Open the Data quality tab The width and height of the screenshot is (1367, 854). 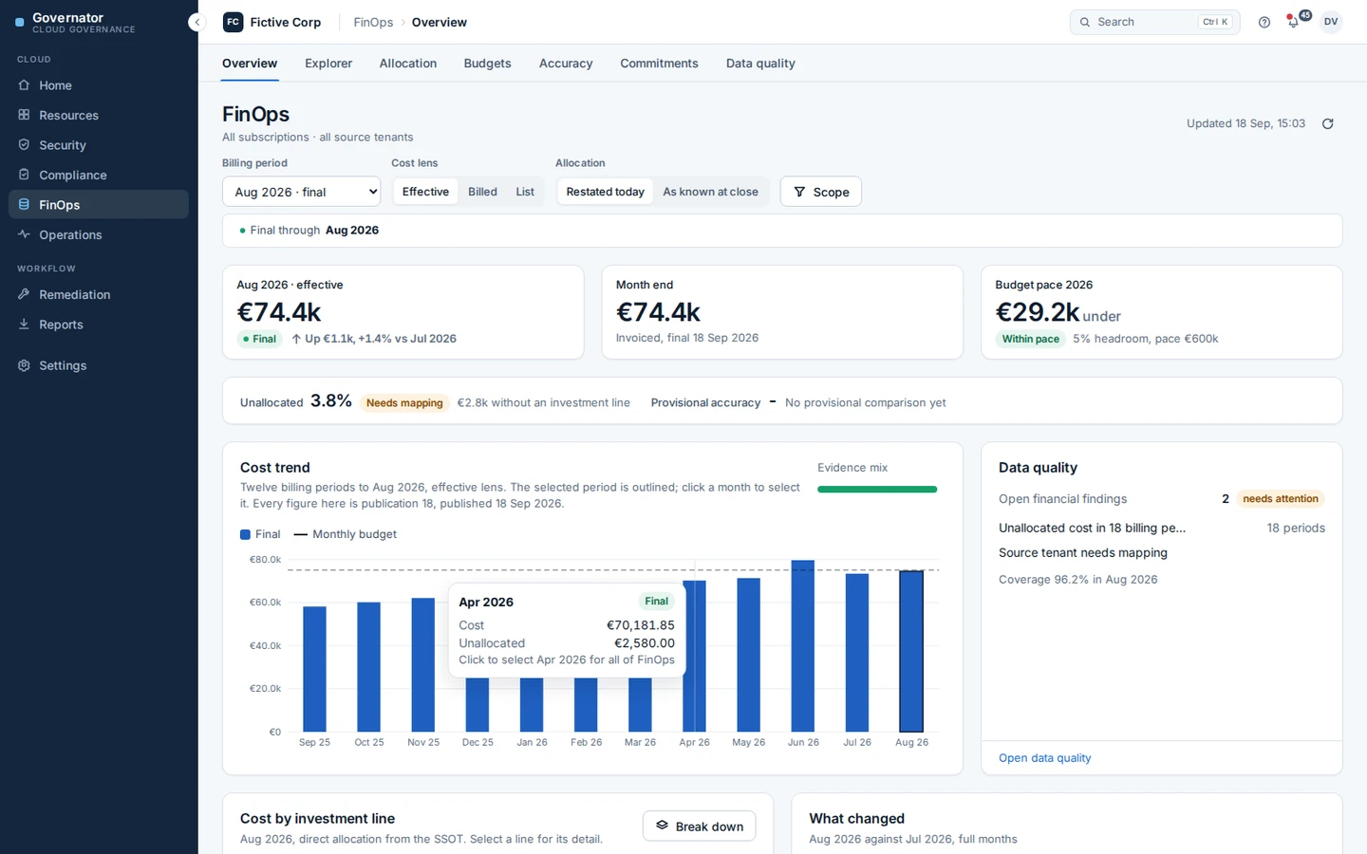coord(760,64)
